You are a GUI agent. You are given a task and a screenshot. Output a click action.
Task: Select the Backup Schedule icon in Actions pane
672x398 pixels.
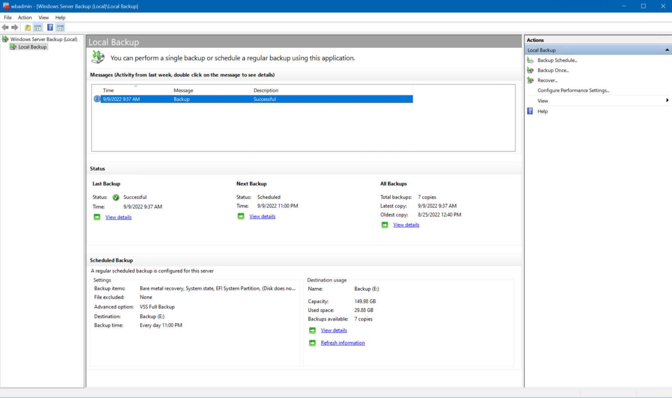(530, 60)
